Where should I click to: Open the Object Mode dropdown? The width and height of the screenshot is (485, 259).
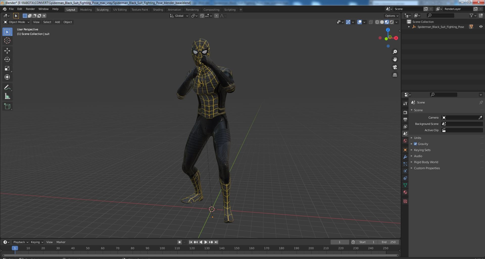tap(16, 22)
